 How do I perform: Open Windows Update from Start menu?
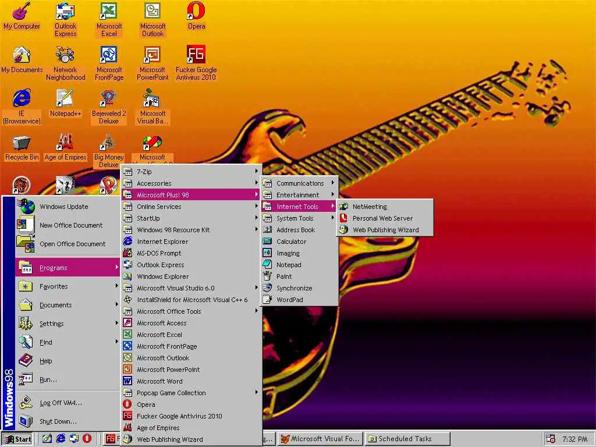click(68, 207)
